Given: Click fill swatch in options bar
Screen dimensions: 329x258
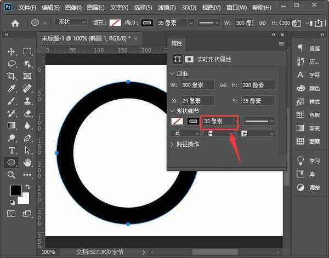Looking at the screenshot, I should pyautogui.click(x=115, y=23).
